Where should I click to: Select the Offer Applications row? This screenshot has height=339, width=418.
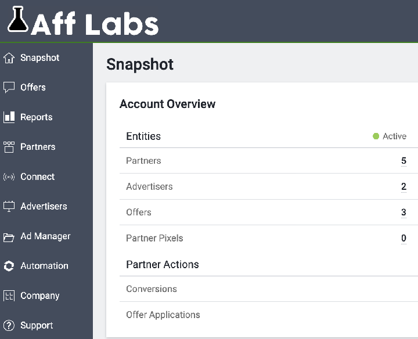tap(163, 315)
